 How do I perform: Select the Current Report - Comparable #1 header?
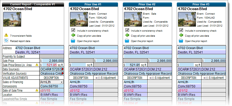point(33,5)
